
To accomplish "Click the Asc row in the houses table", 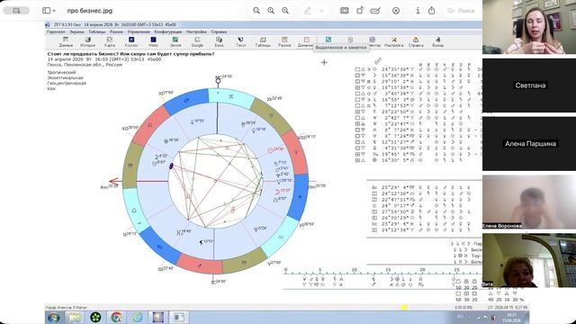I will coord(422,187).
